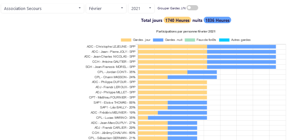
Task: Click Lucas MARINO night guard bar
Action: tap(177, 118)
